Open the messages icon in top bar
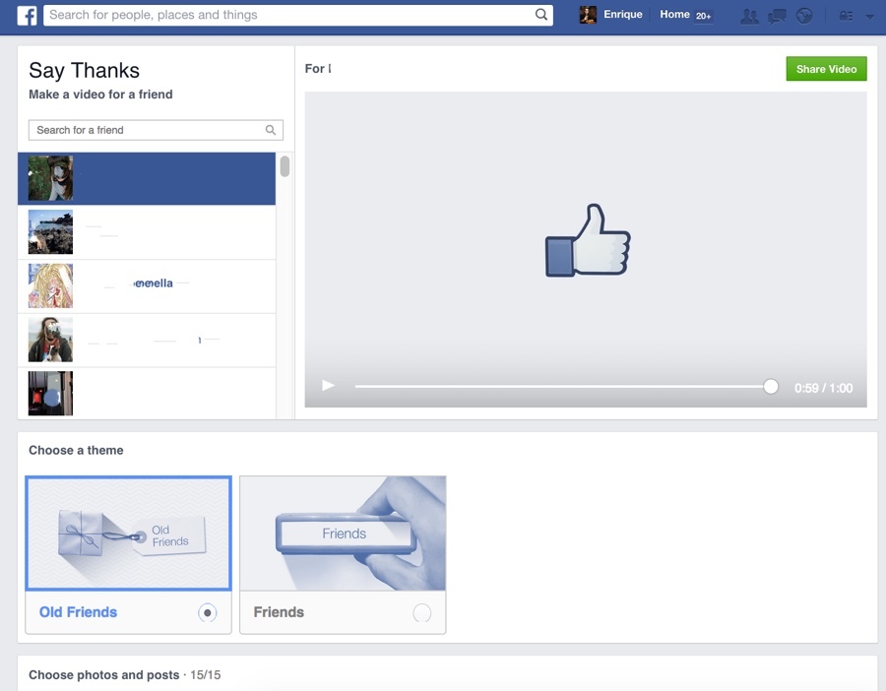This screenshot has width=886, height=691. coord(777,16)
